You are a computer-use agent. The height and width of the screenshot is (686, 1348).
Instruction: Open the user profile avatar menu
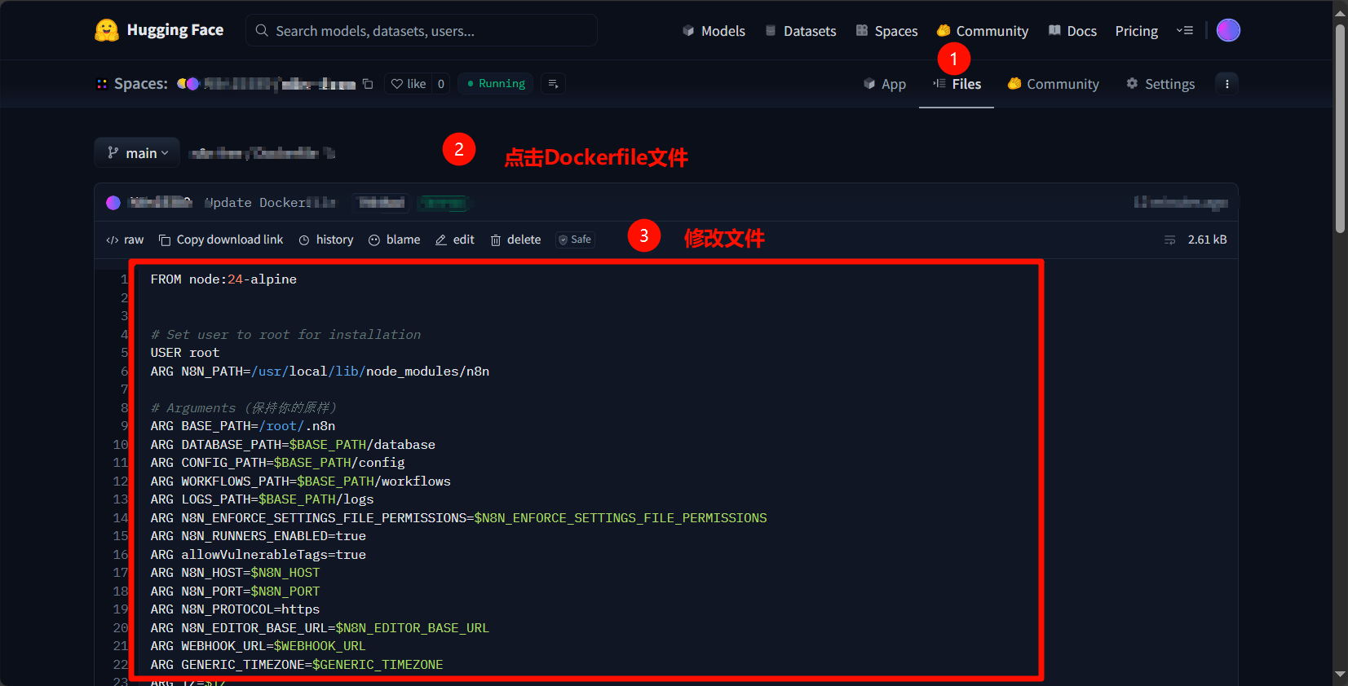click(1228, 30)
